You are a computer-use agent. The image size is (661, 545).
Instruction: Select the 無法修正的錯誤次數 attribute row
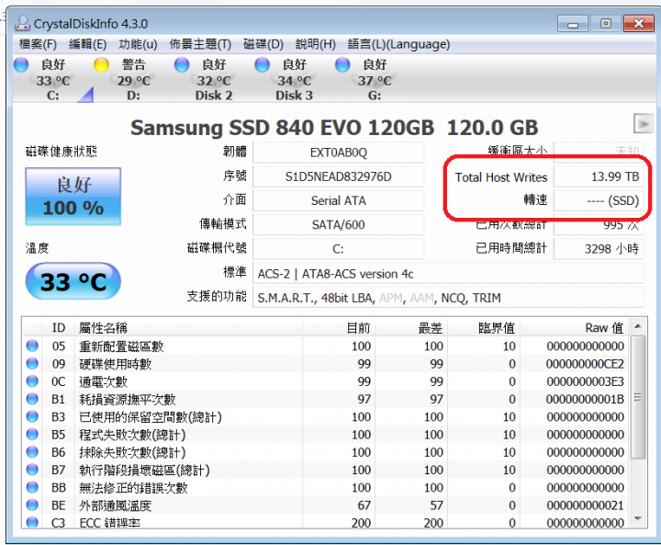click(x=325, y=488)
